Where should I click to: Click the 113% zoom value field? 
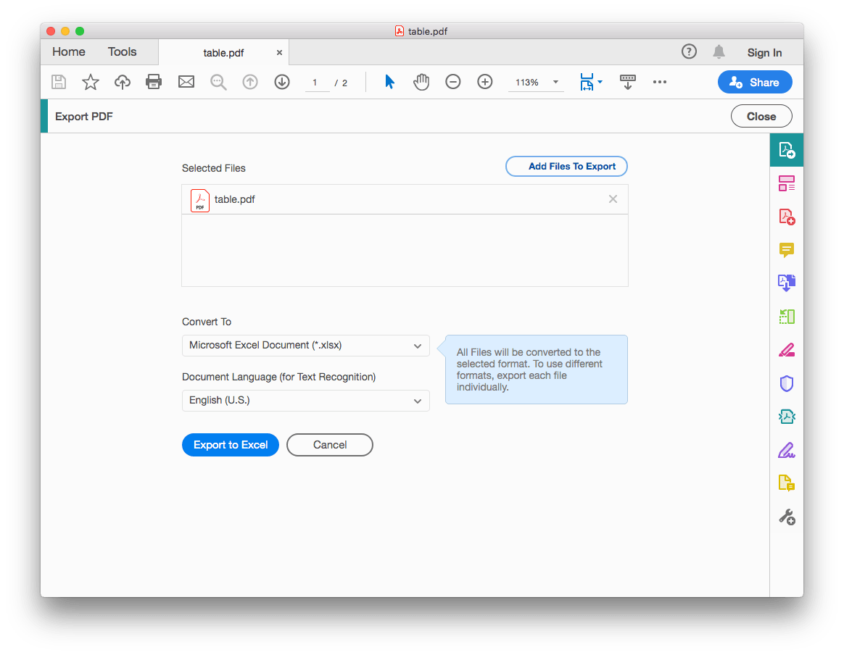click(528, 83)
